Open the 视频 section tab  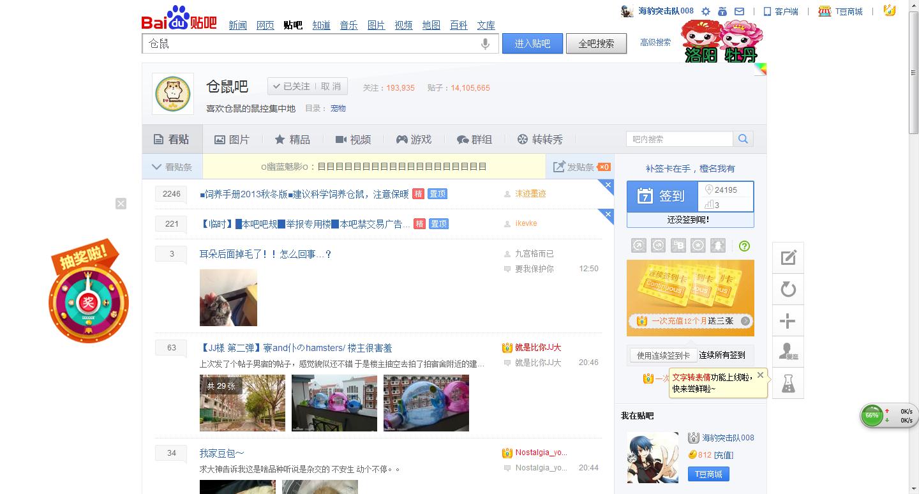(x=353, y=139)
